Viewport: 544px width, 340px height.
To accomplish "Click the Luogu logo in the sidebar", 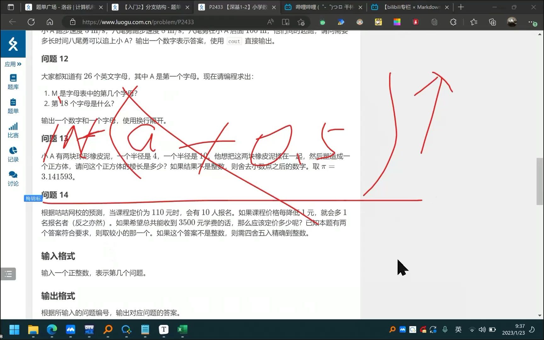I will coord(13,44).
